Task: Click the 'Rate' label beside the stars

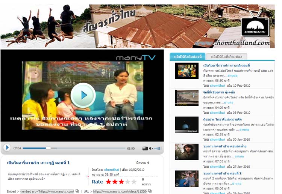Action: [x=97, y=182]
